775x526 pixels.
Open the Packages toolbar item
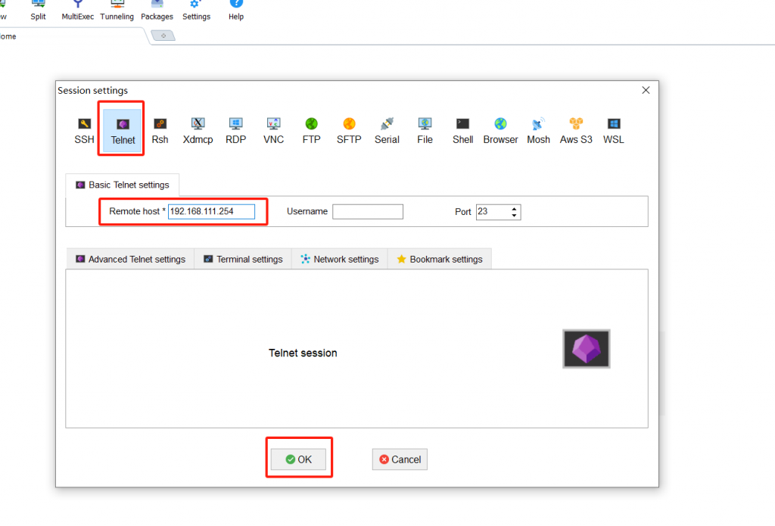(157, 10)
